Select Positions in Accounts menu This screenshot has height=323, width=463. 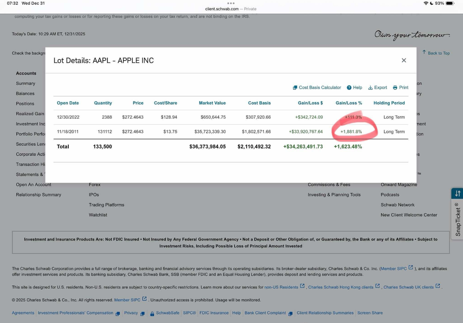(x=25, y=104)
